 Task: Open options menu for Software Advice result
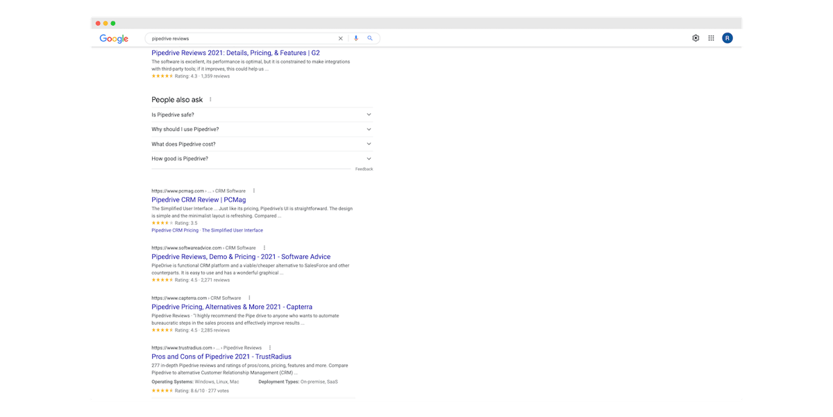click(264, 248)
